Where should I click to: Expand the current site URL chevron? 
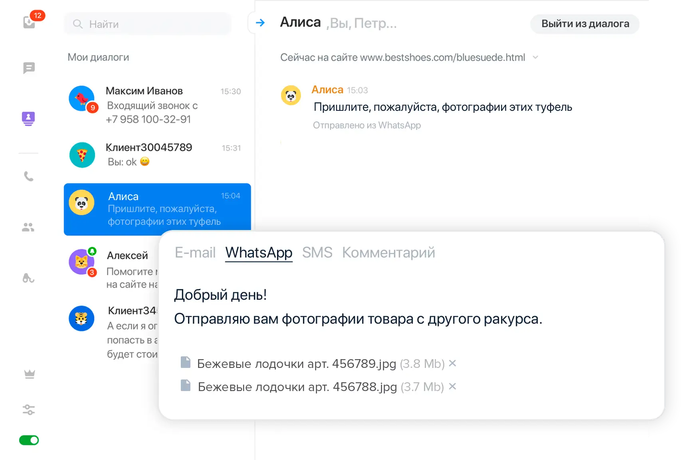[535, 57]
